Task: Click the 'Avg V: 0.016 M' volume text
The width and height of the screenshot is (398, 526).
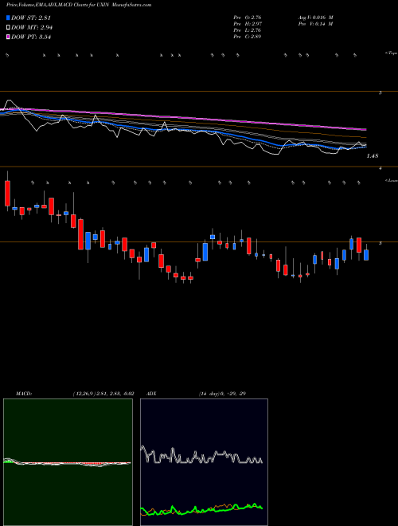Action: coord(314,17)
